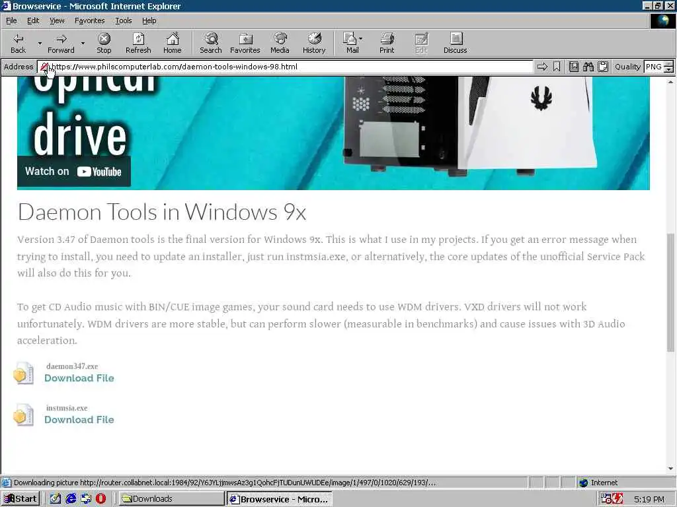Open the Media bar

tap(280, 43)
